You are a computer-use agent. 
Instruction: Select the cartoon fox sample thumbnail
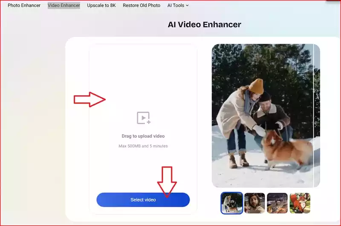click(300, 203)
